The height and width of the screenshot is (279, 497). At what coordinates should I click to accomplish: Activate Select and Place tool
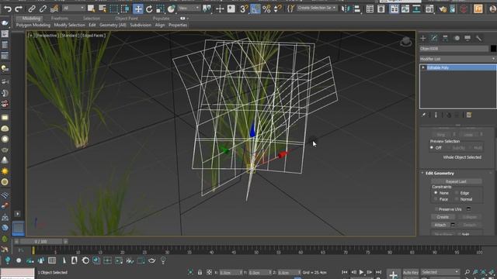(171, 9)
